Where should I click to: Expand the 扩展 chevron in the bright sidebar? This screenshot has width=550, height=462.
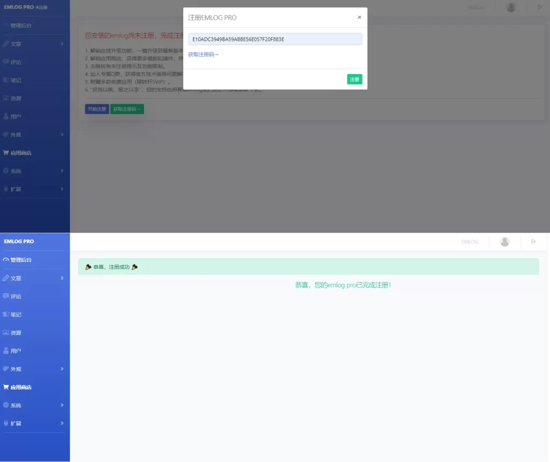[62, 423]
